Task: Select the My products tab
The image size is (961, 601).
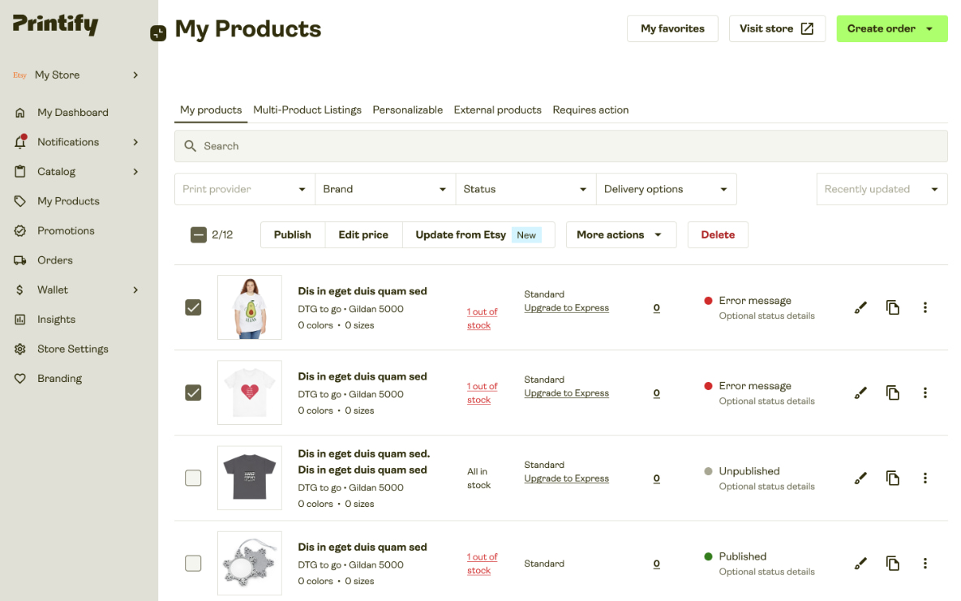Action: 211,109
